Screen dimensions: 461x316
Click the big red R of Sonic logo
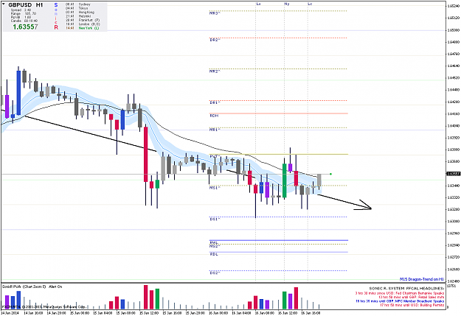[56, 27]
